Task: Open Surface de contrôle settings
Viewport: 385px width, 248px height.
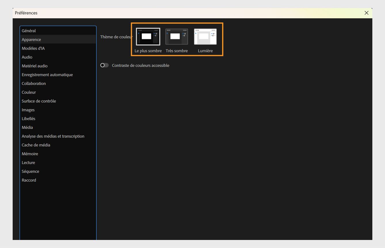Action: coord(58,101)
